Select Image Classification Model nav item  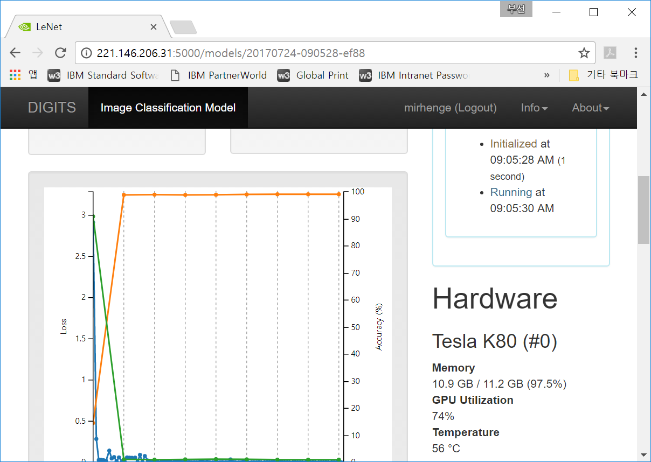point(168,108)
